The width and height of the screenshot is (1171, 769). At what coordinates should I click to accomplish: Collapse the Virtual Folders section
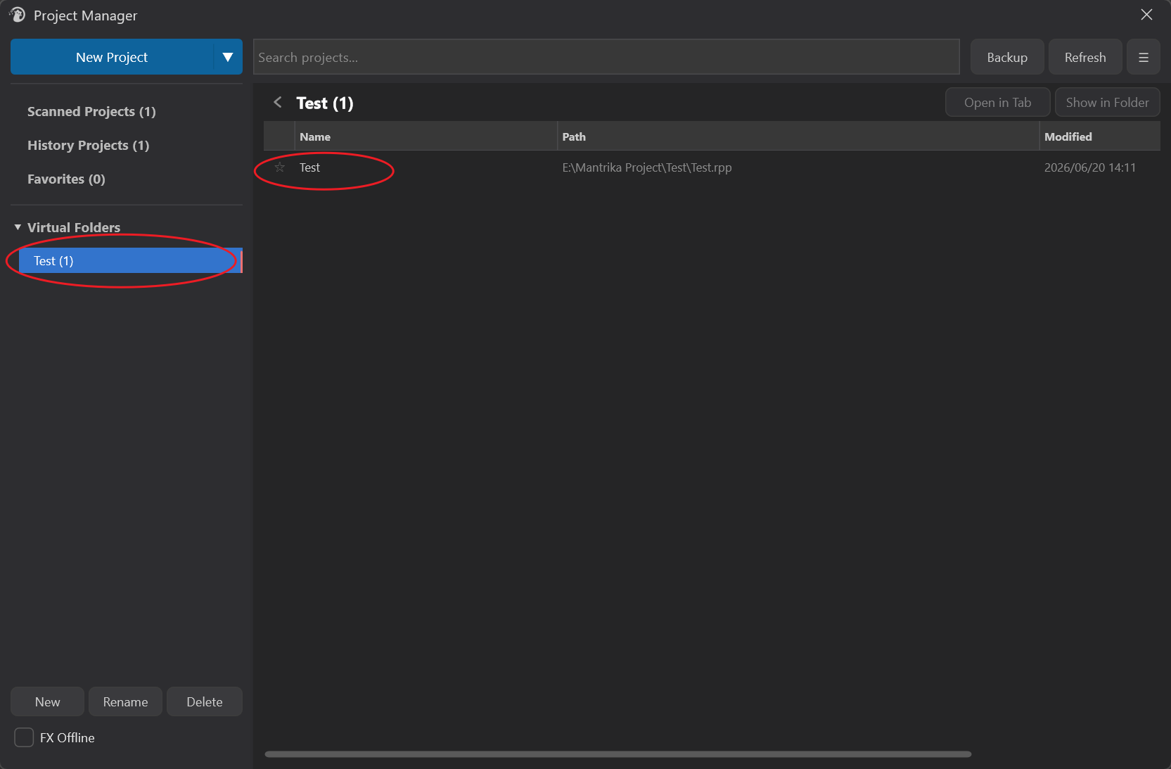coord(18,227)
